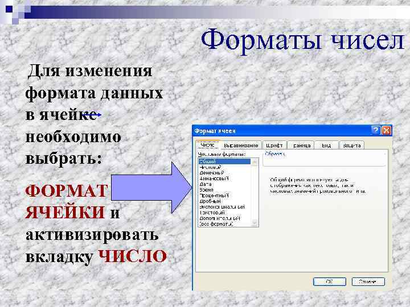
Task: Click the format list scroll up arrow
Action: pos(255,162)
